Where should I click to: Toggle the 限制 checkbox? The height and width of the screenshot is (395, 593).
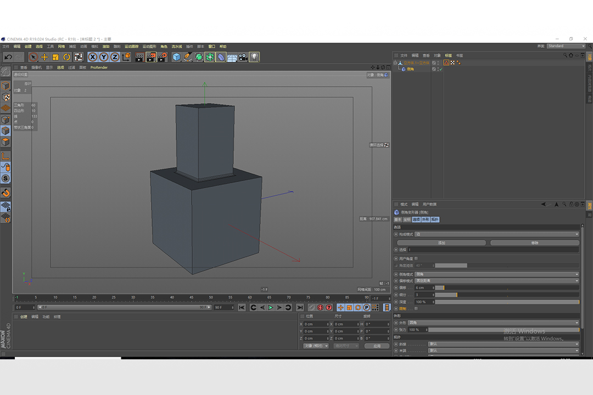[416, 308]
